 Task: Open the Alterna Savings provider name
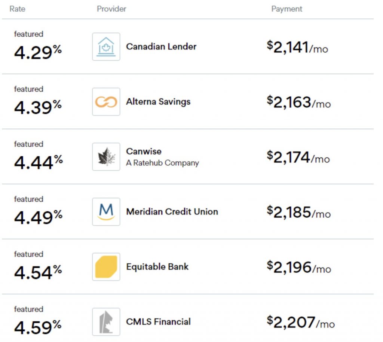pyautogui.click(x=158, y=102)
